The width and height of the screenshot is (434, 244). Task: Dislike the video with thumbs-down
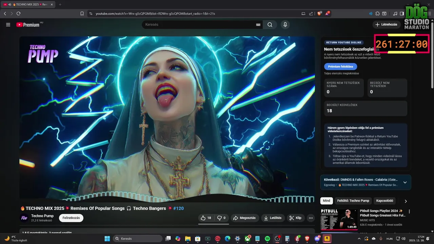tap(221, 218)
